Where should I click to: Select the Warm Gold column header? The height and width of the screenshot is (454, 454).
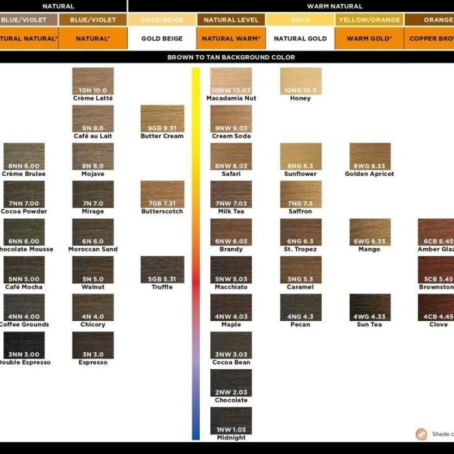click(369, 38)
